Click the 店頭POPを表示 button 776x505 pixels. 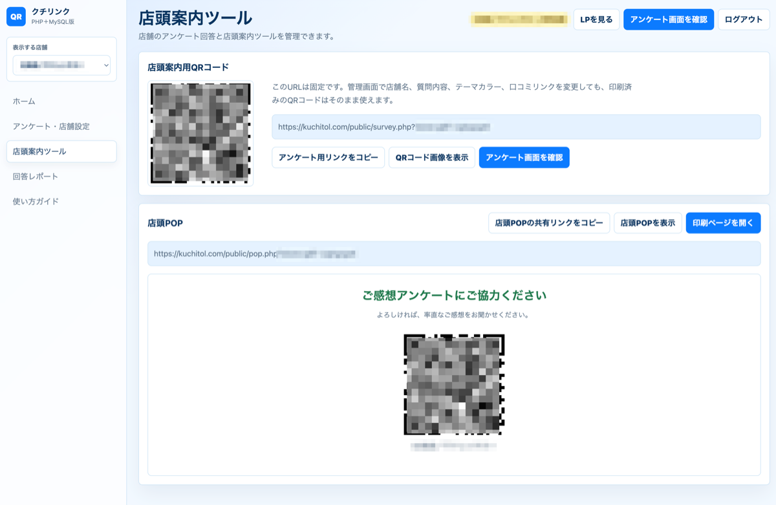point(647,223)
